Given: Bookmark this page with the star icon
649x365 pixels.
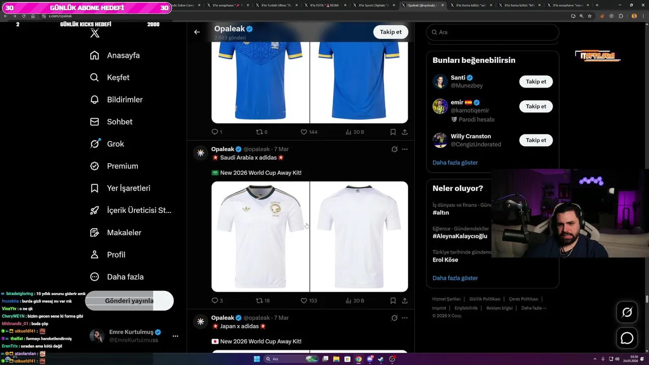Looking at the screenshot, I should pos(590,16).
